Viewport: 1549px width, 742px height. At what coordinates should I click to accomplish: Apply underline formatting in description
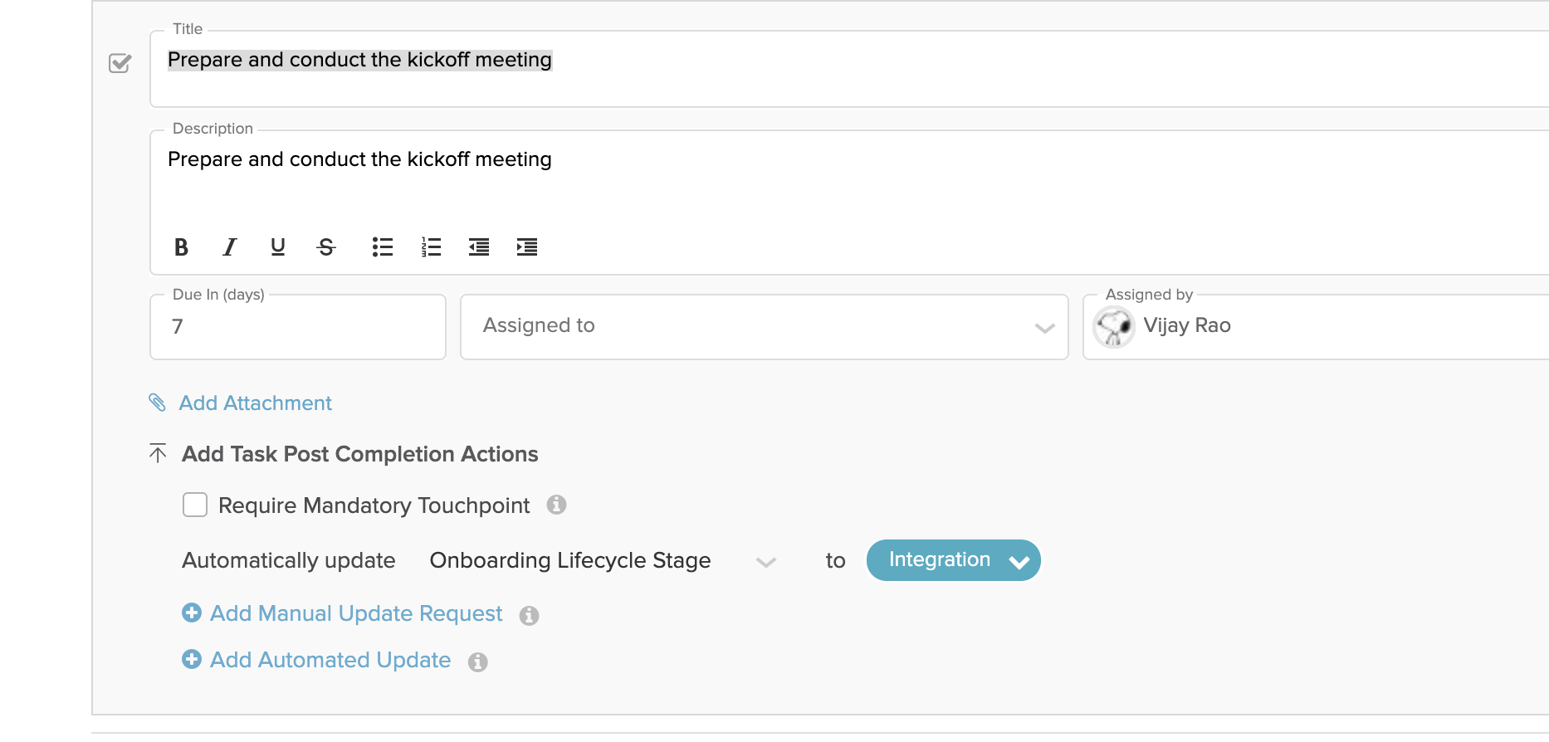pos(278,247)
